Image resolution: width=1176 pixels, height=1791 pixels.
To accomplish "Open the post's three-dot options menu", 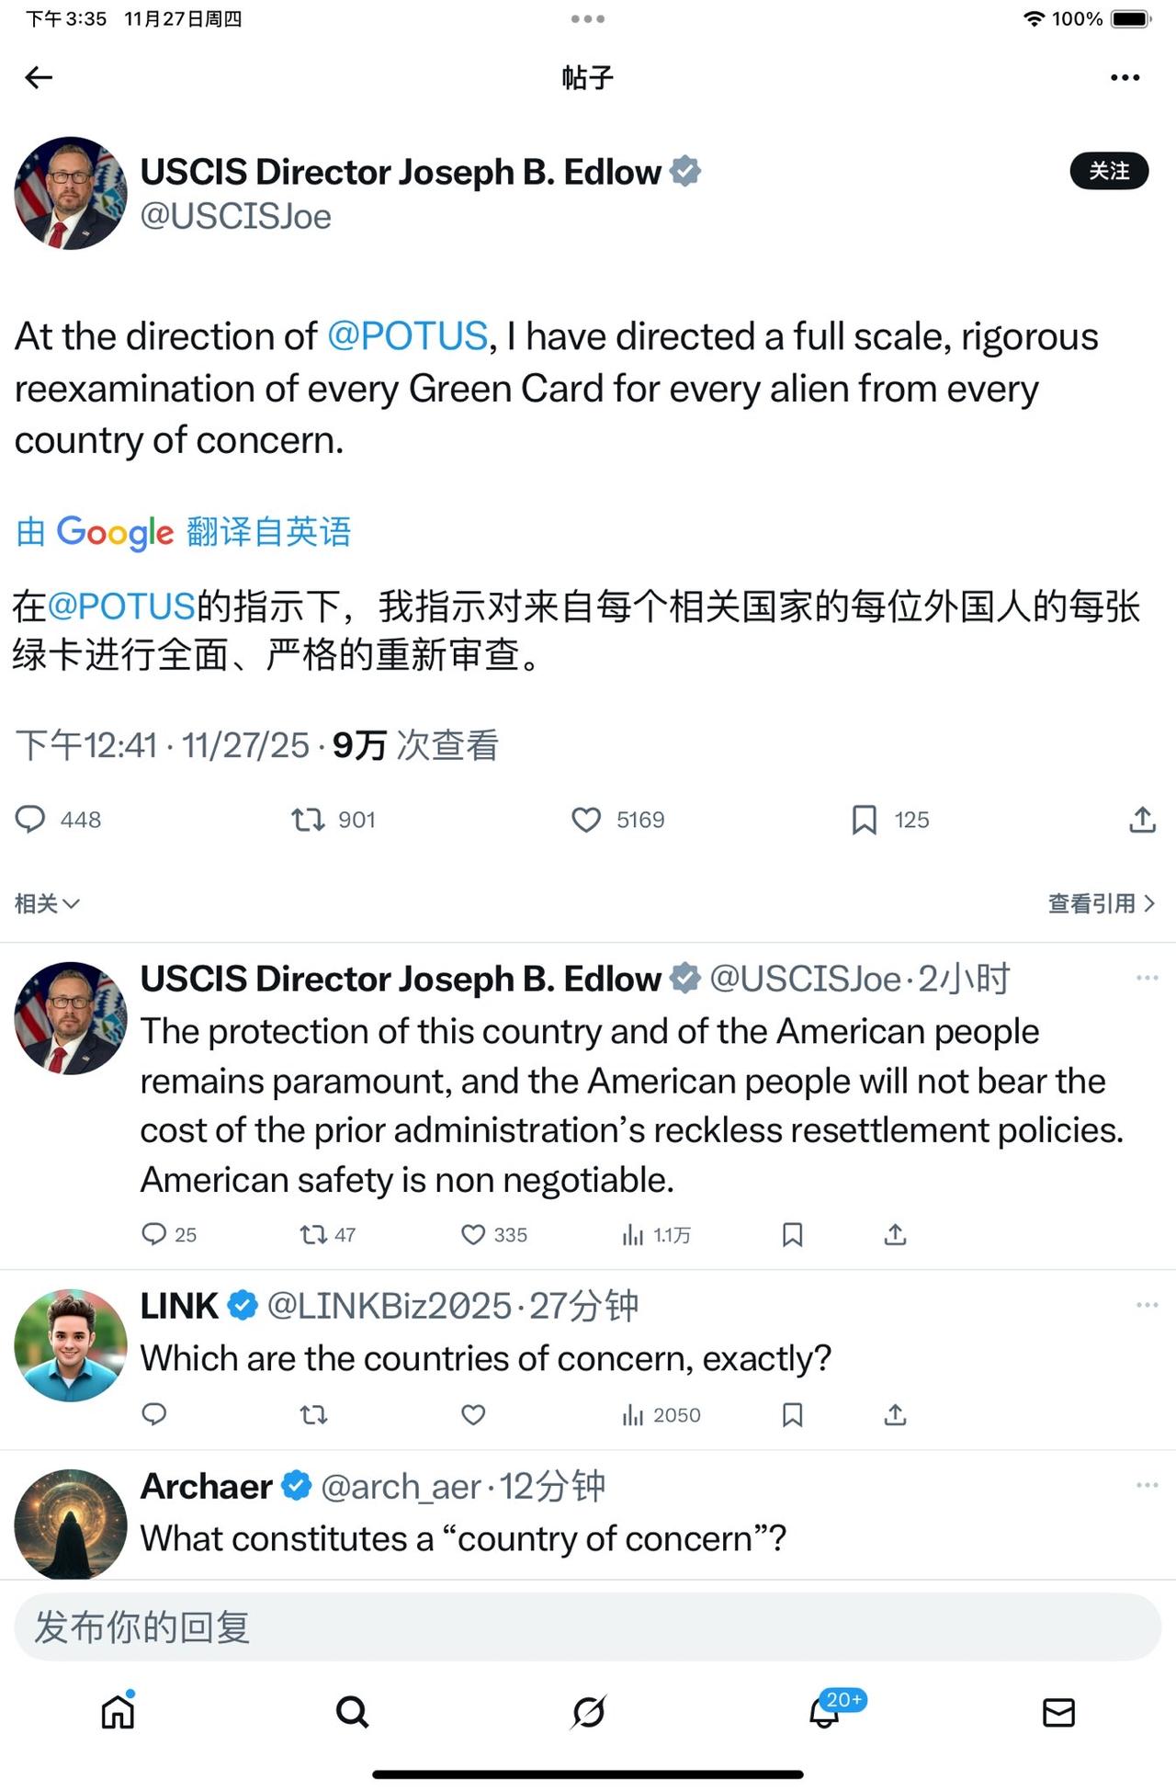I will [x=1125, y=78].
